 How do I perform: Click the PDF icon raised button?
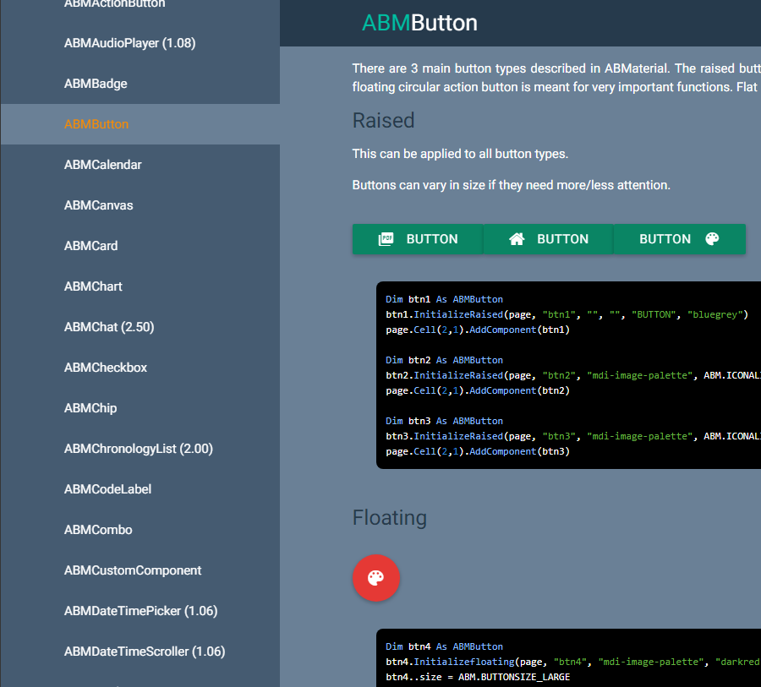(x=418, y=239)
